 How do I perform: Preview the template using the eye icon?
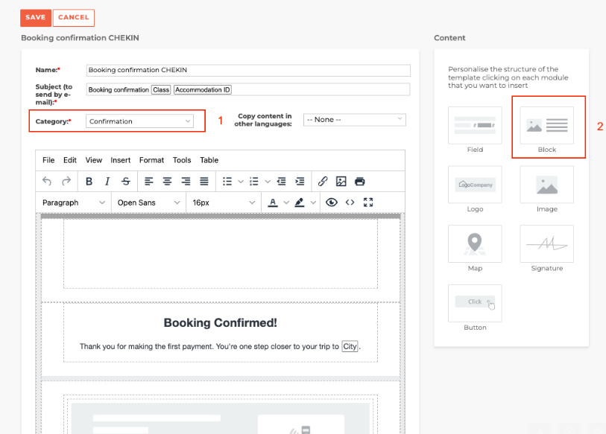(x=332, y=202)
